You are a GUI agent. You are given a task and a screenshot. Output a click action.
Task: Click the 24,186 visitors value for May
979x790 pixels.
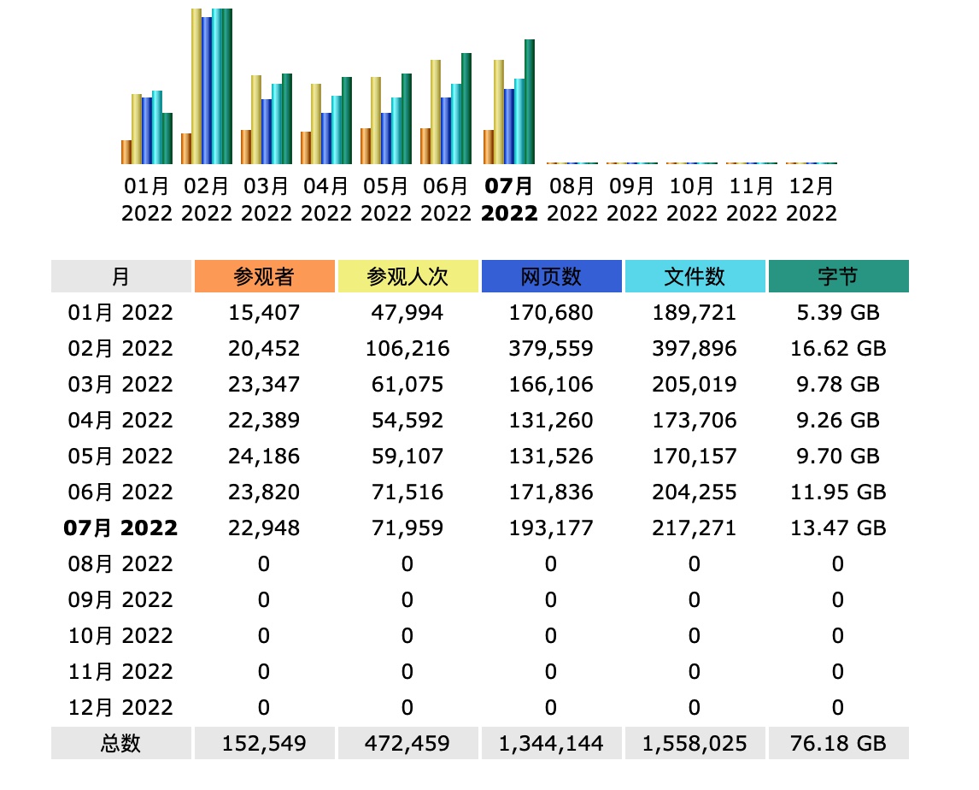tap(264, 457)
